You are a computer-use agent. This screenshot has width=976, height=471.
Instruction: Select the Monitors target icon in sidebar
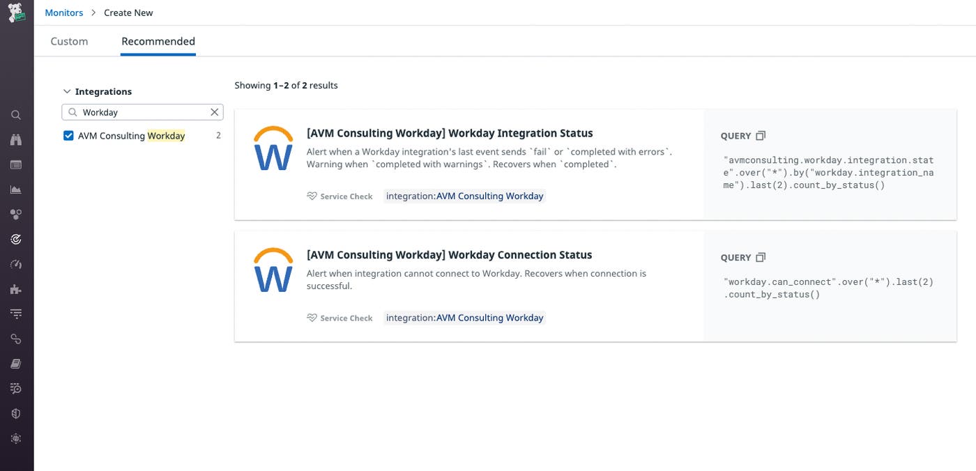click(x=16, y=239)
